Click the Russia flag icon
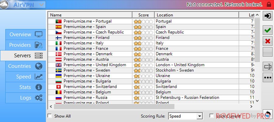The height and width of the screenshot is (122, 274). 58,98
